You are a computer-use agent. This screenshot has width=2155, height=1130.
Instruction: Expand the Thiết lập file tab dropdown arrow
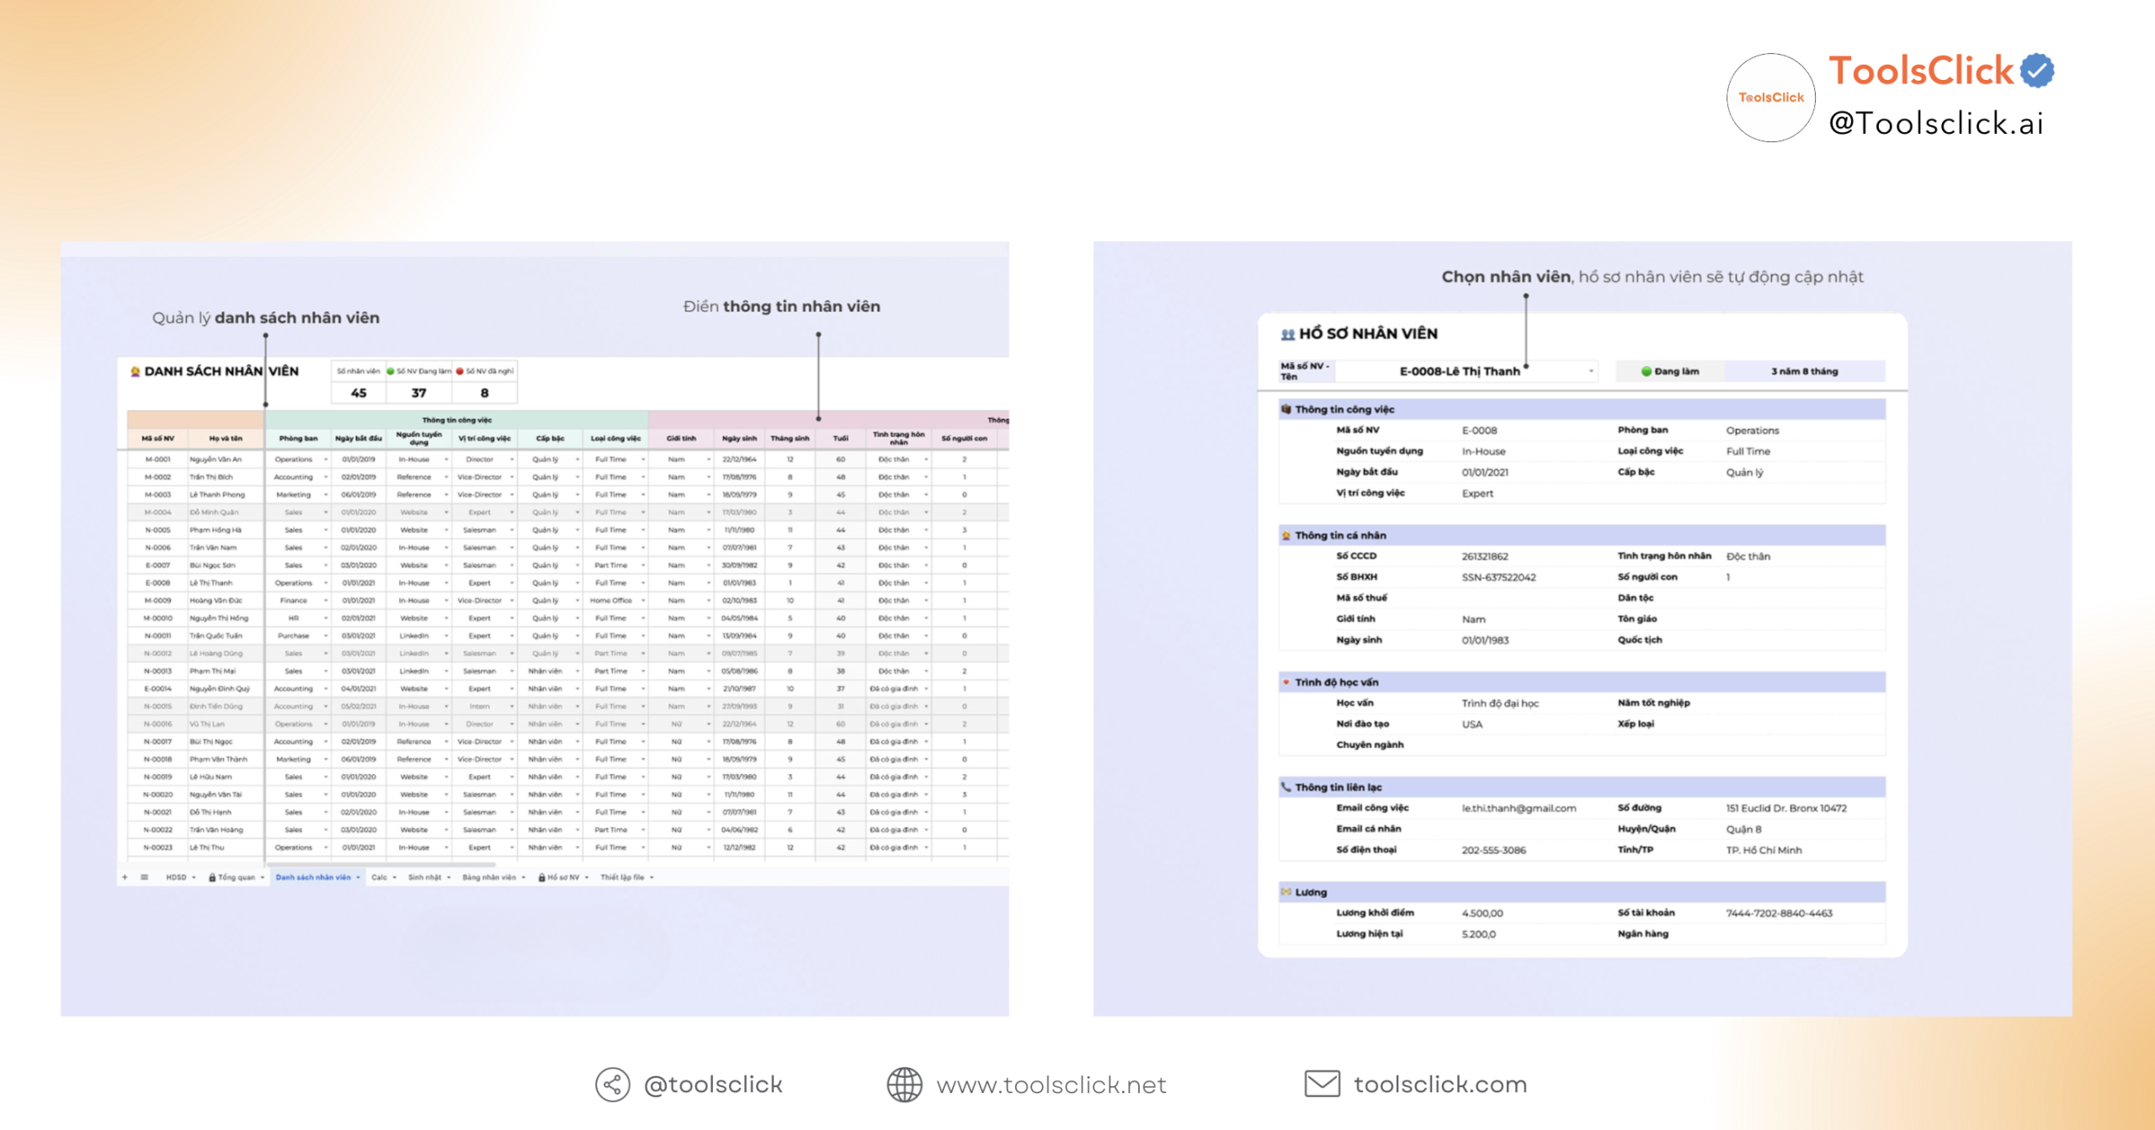pos(652,878)
